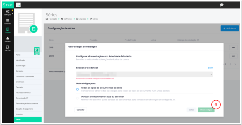Click the Configuração de séries heading
Image resolution: width=242 pixels, height=125 pixels.
tap(61, 28)
